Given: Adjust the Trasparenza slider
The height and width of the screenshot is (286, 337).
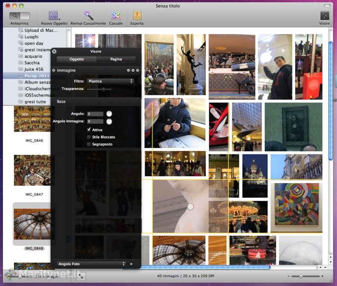Looking at the screenshot, I should tap(103, 89).
